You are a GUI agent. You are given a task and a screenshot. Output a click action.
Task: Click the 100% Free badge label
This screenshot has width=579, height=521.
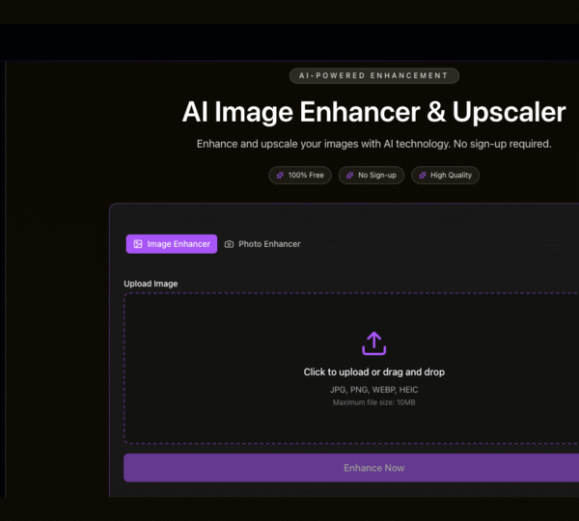[307, 176]
